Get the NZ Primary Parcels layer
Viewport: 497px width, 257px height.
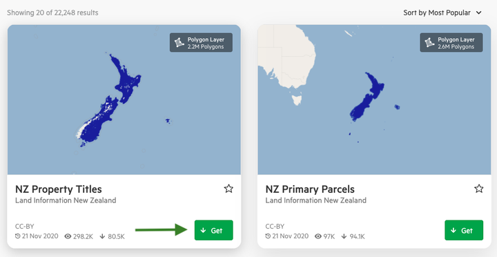(x=464, y=230)
